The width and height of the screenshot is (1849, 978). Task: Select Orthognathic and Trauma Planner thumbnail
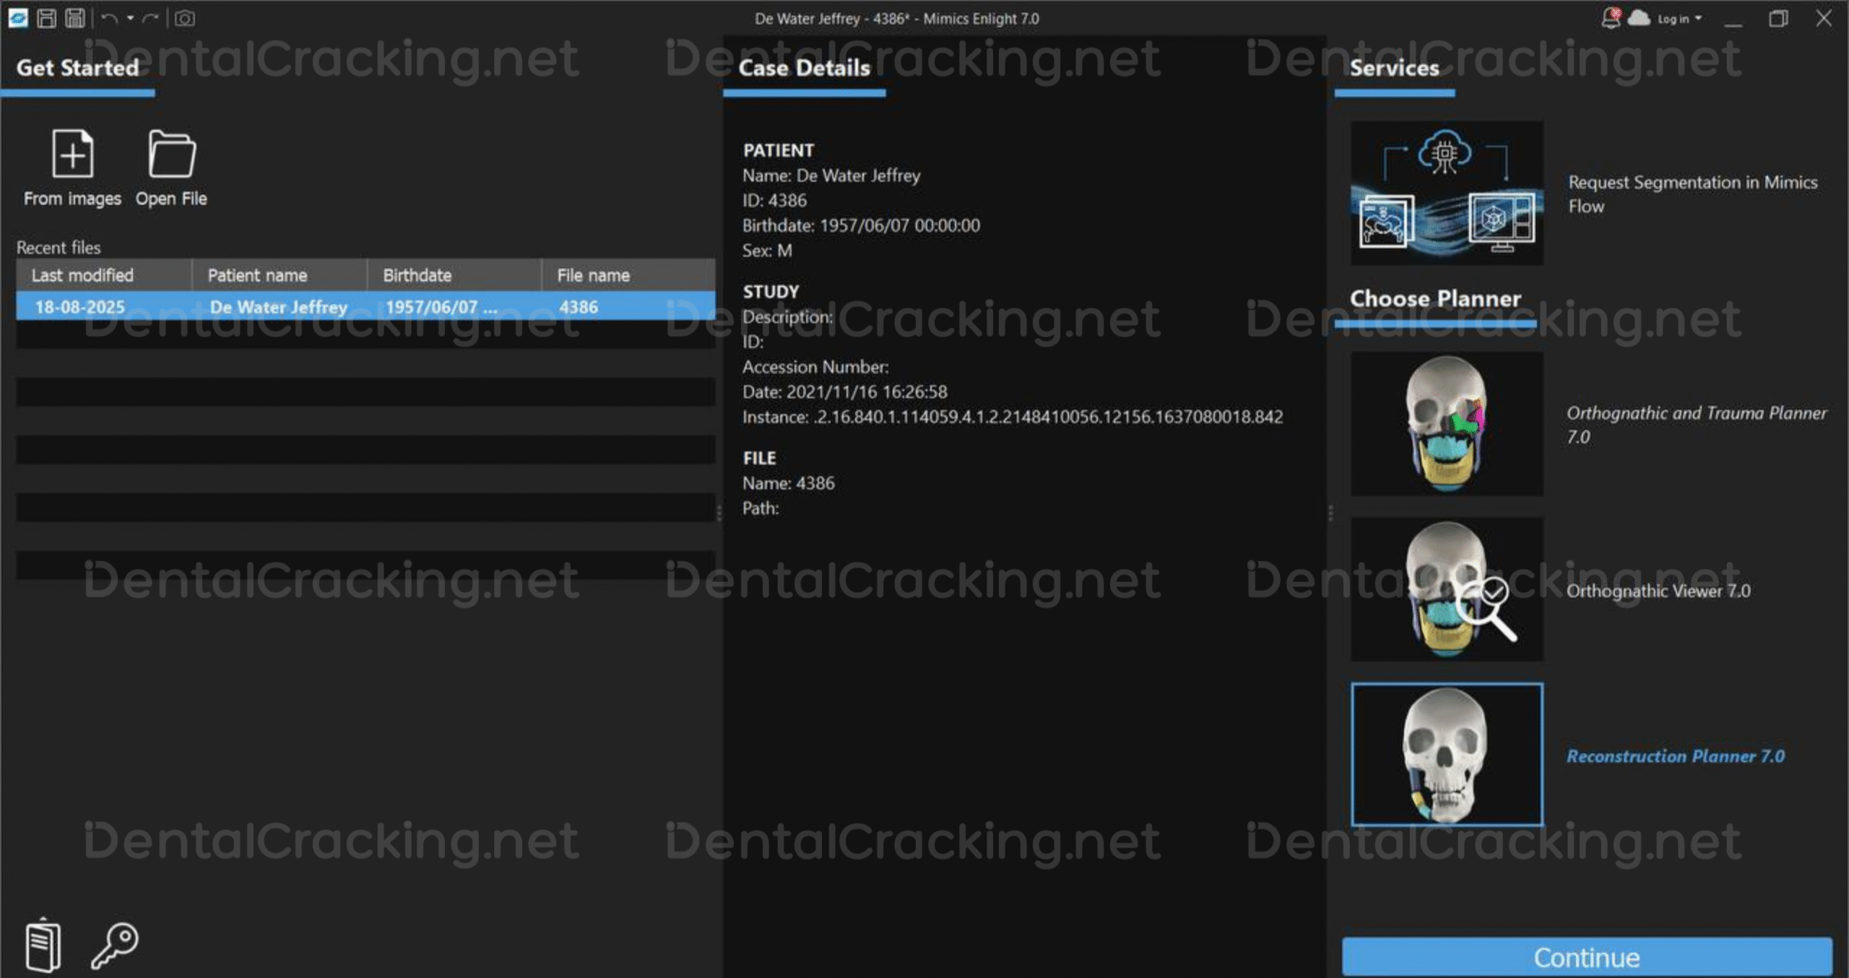pos(1447,424)
